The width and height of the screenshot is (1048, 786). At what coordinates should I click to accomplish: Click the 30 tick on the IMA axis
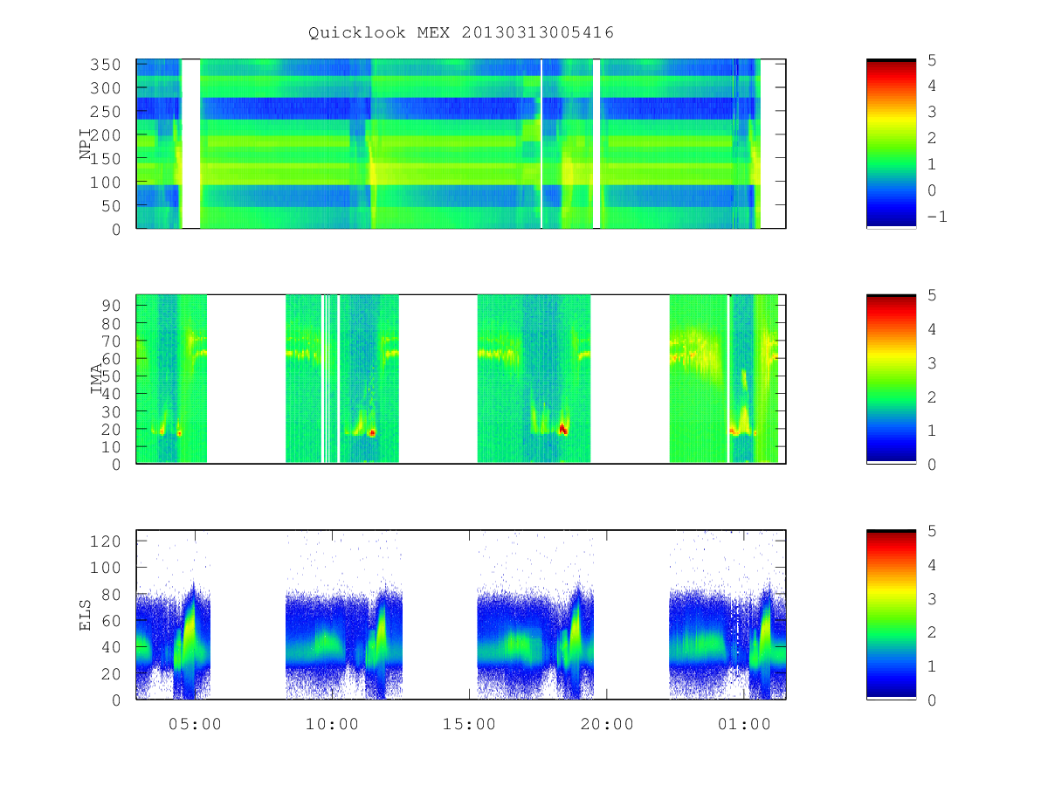point(111,411)
